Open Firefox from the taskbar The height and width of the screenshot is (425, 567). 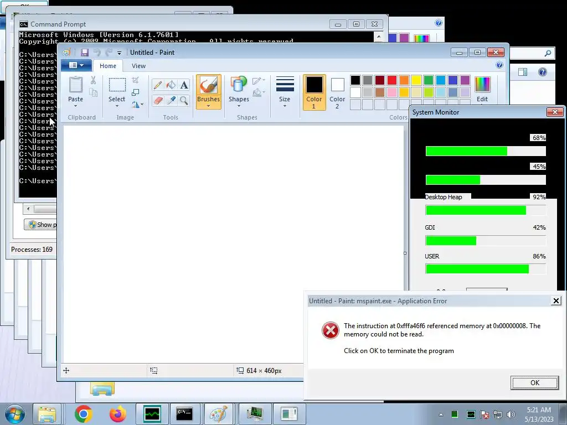(x=118, y=414)
